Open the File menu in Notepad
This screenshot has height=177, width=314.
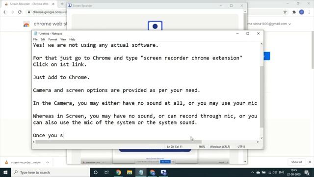point(35,39)
